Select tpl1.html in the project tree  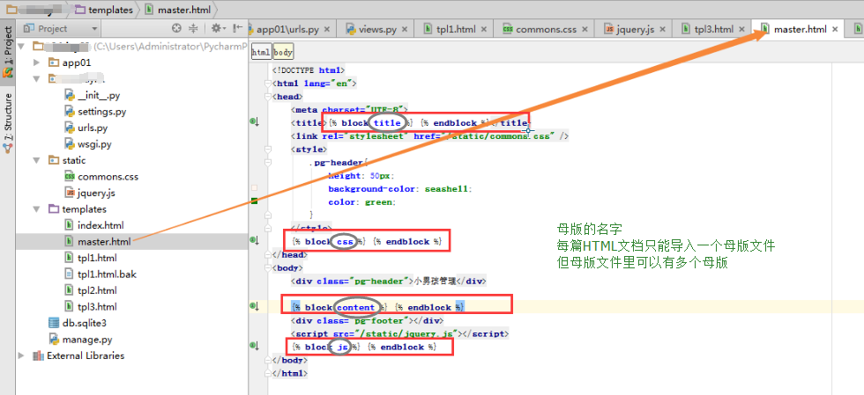(x=98, y=258)
